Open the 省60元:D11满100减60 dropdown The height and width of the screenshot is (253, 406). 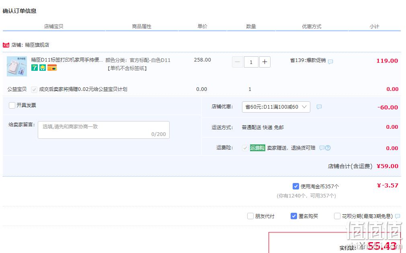(276, 107)
